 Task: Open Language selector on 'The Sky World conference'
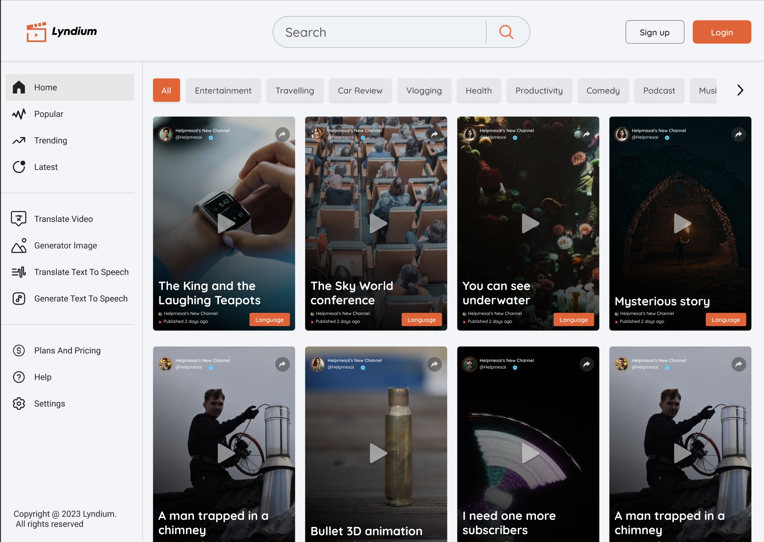coord(421,319)
